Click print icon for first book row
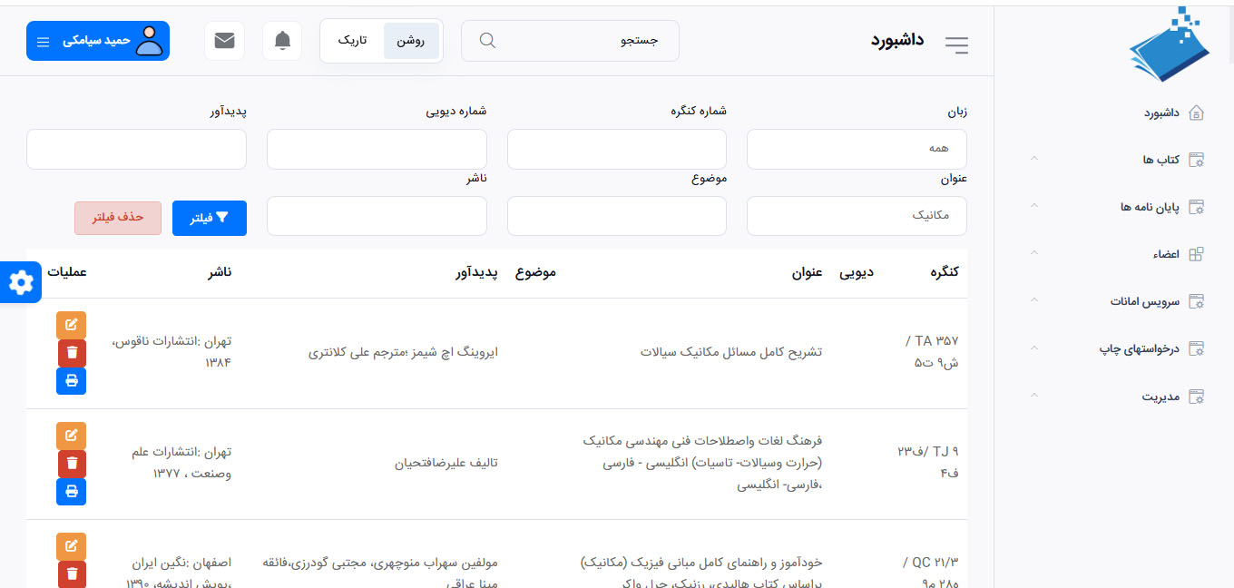This screenshot has width=1234, height=588. pos(72,381)
